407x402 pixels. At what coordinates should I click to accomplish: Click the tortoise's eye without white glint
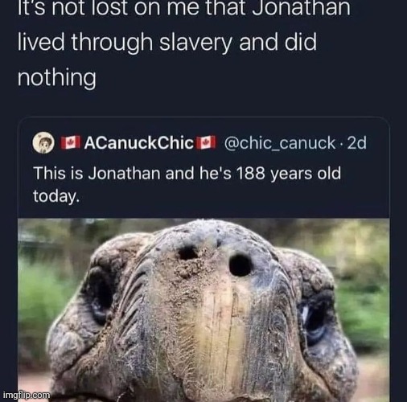101,296
